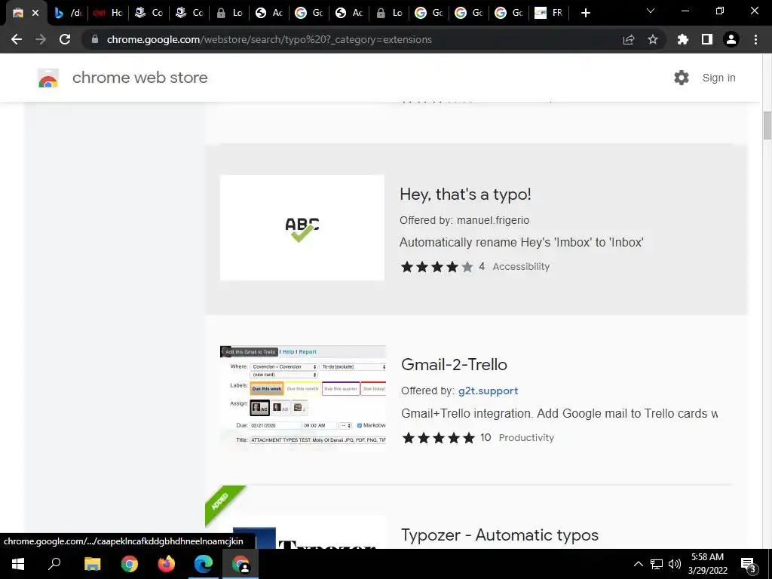View site information via the lock icon

pos(95,39)
